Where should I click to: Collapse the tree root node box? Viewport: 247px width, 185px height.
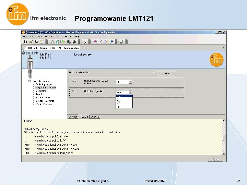coord(30,81)
